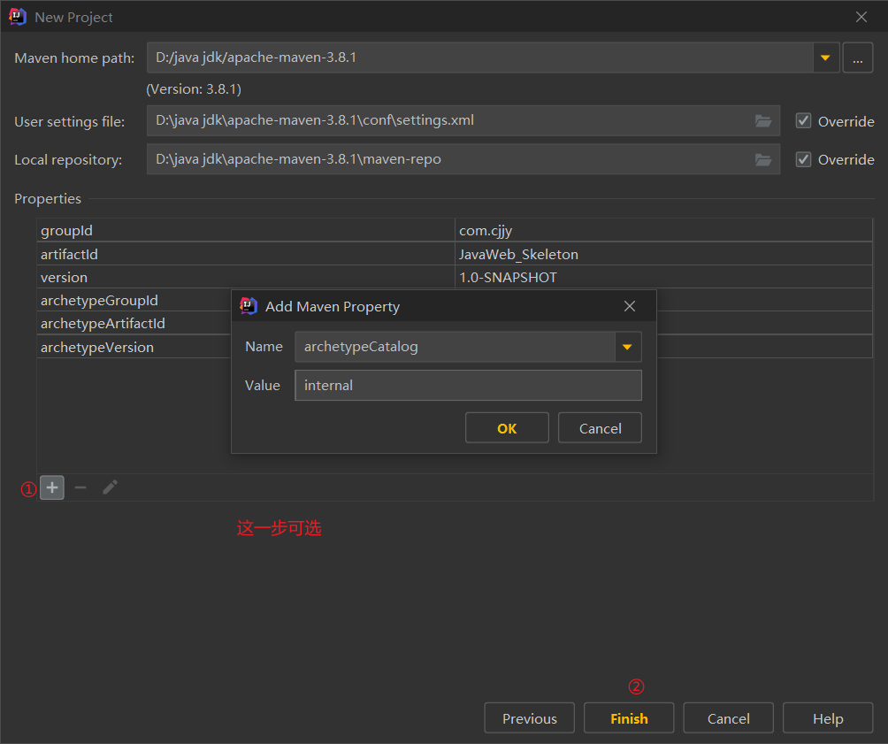Open folder browser for Local repository
888x744 pixels.
pyautogui.click(x=762, y=160)
